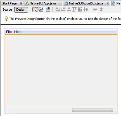The width and height of the screenshot is (121, 116).
Task: Toggle vertical resizability arrow button
Action: (101, 10)
